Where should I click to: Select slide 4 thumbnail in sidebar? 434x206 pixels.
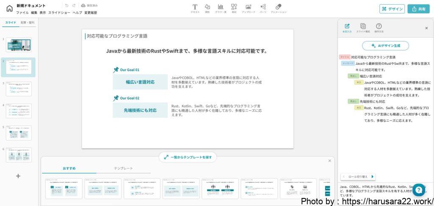tap(19, 111)
